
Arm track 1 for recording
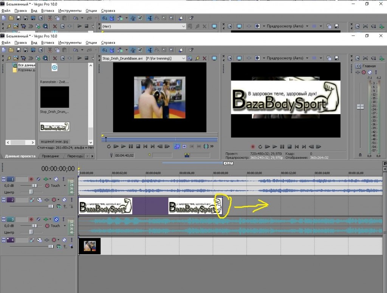coord(31,179)
